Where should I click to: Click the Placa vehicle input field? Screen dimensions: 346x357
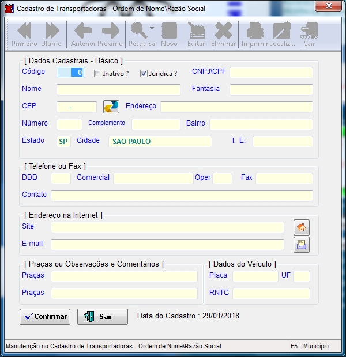tap(255, 276)
